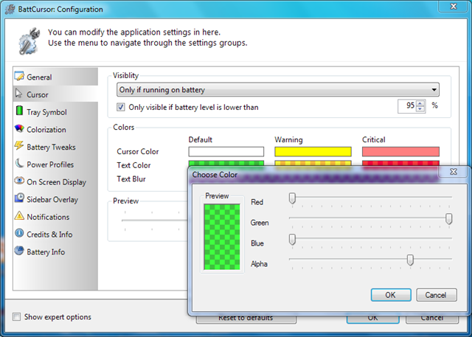472x337 pixels.
Task: Click the Alpha slider thumb
Action: coord(410,260)
